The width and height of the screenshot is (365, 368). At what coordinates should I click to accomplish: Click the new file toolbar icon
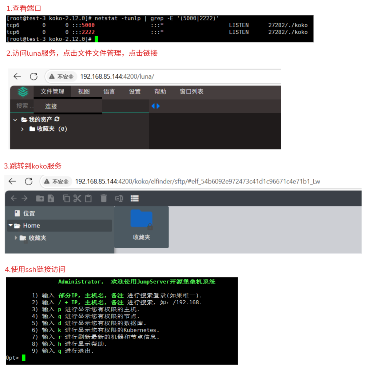(51, 198)
